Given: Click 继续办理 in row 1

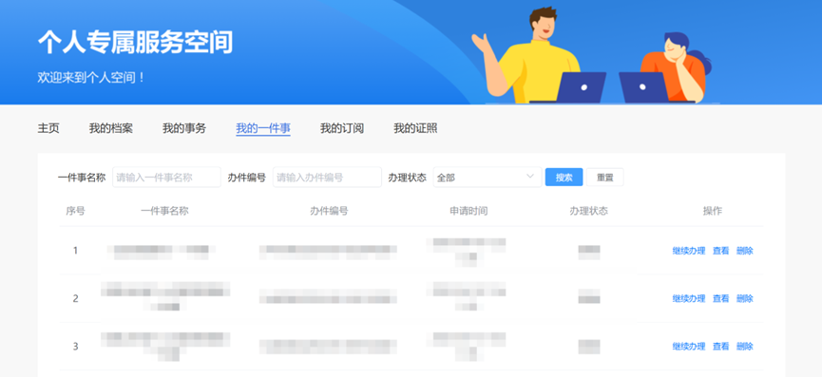Looking at the screenshot, I should (689, 251).
